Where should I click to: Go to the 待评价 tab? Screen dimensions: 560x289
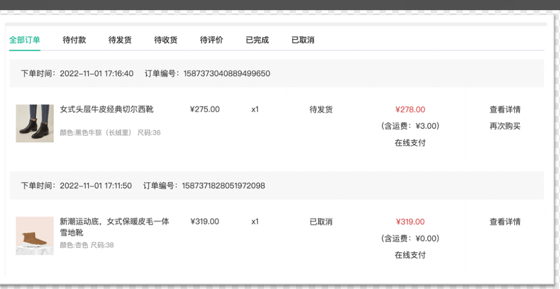coord(212,40)
